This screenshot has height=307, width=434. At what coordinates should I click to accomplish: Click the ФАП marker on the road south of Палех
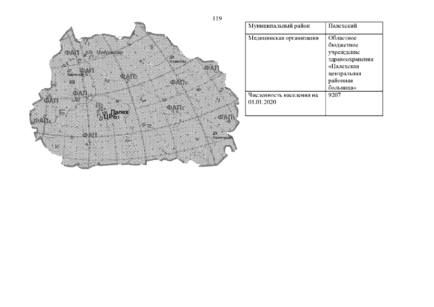tap(90, 135)
